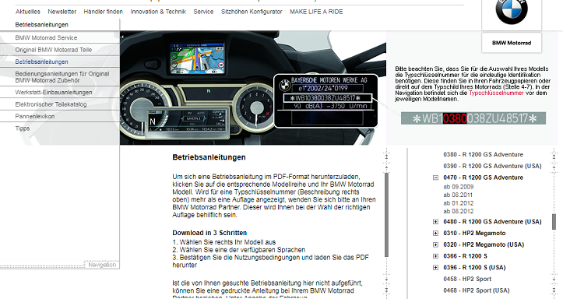This screenshot has width=563, height=299.
Task: Click the single up arrow of the text scrollbar
Action: pos(386,166)
